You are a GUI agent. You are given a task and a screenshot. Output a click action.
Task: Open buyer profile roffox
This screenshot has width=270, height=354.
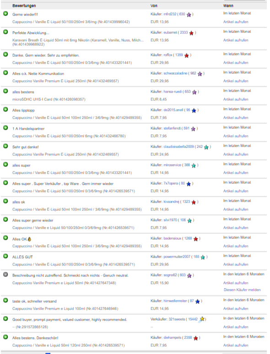pyautogui.click(x=168, y=55)
